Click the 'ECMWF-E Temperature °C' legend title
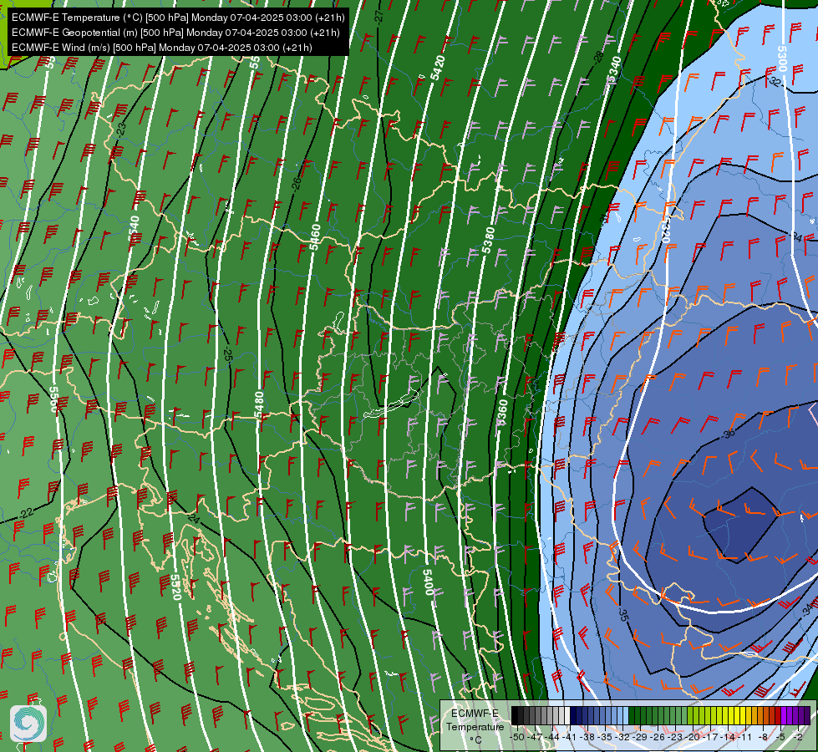 pyautogui.click(x=475, y=726)
